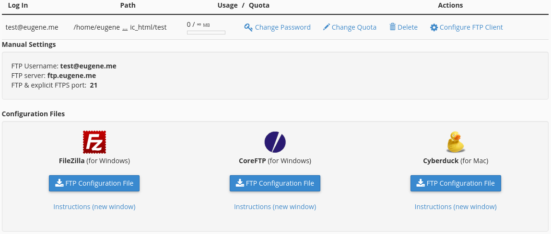Click the test@eugene.me login cell

pos(32,27)
